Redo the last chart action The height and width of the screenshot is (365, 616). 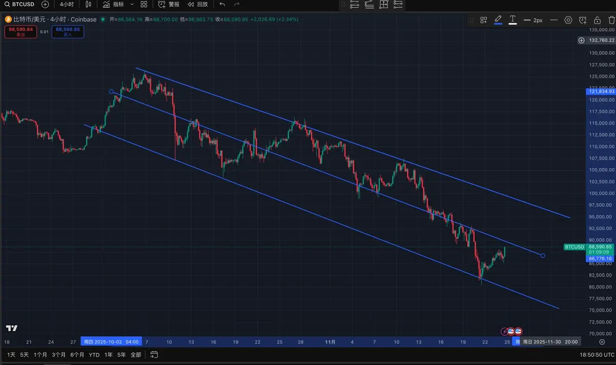coord(237,4)
